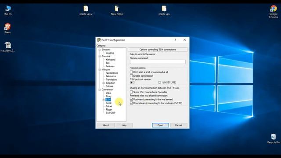Open Terminal category
Viewport: 281px width, 158px height.
click(106, 56)
